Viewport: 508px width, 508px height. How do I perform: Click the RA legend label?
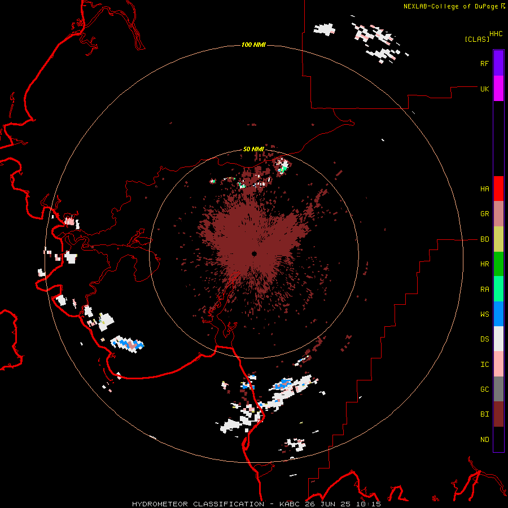click(485, 290)
